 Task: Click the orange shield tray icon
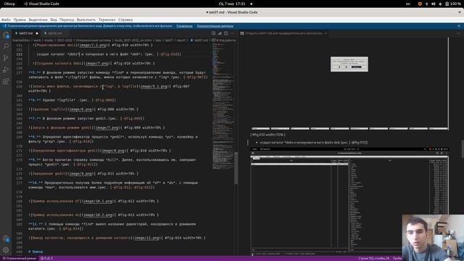[x=420, y=4]
